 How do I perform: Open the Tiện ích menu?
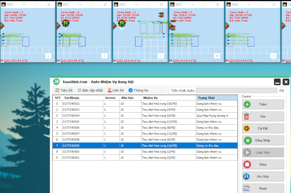point(64,90)
